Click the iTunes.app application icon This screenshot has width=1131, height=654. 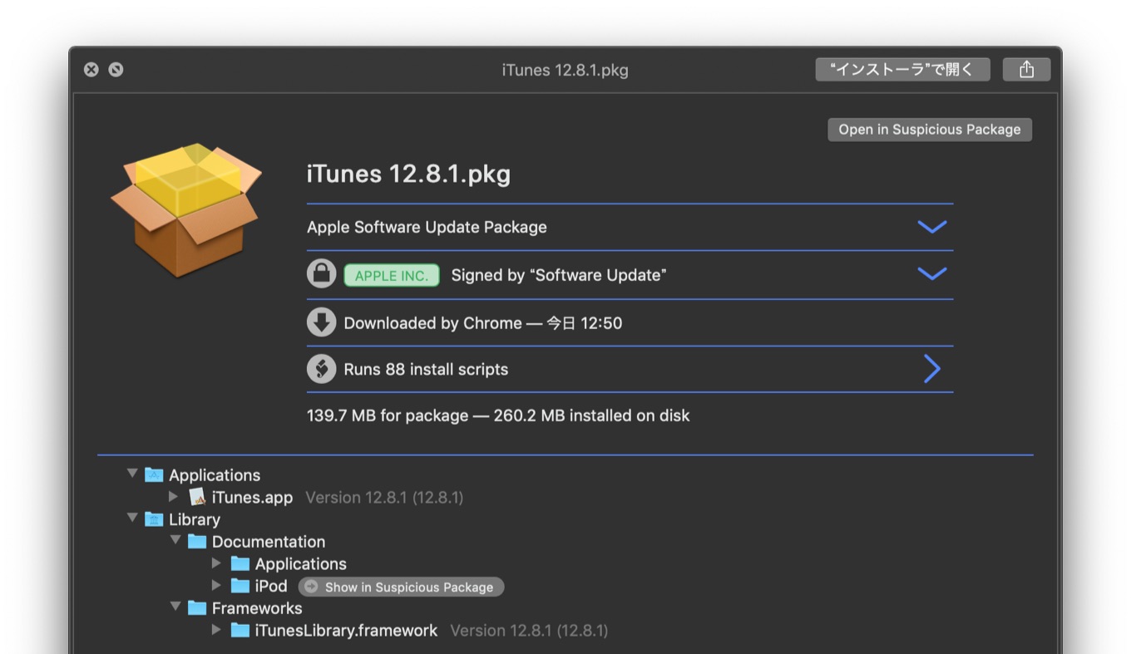pyautogui.click(x=197, y=497)
